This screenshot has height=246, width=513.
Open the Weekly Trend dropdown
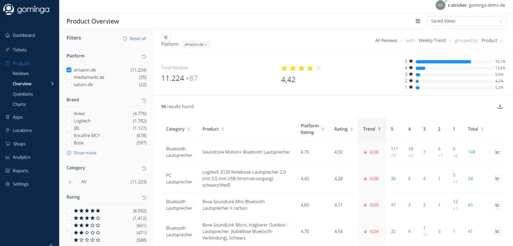click(x=435, y=41)
